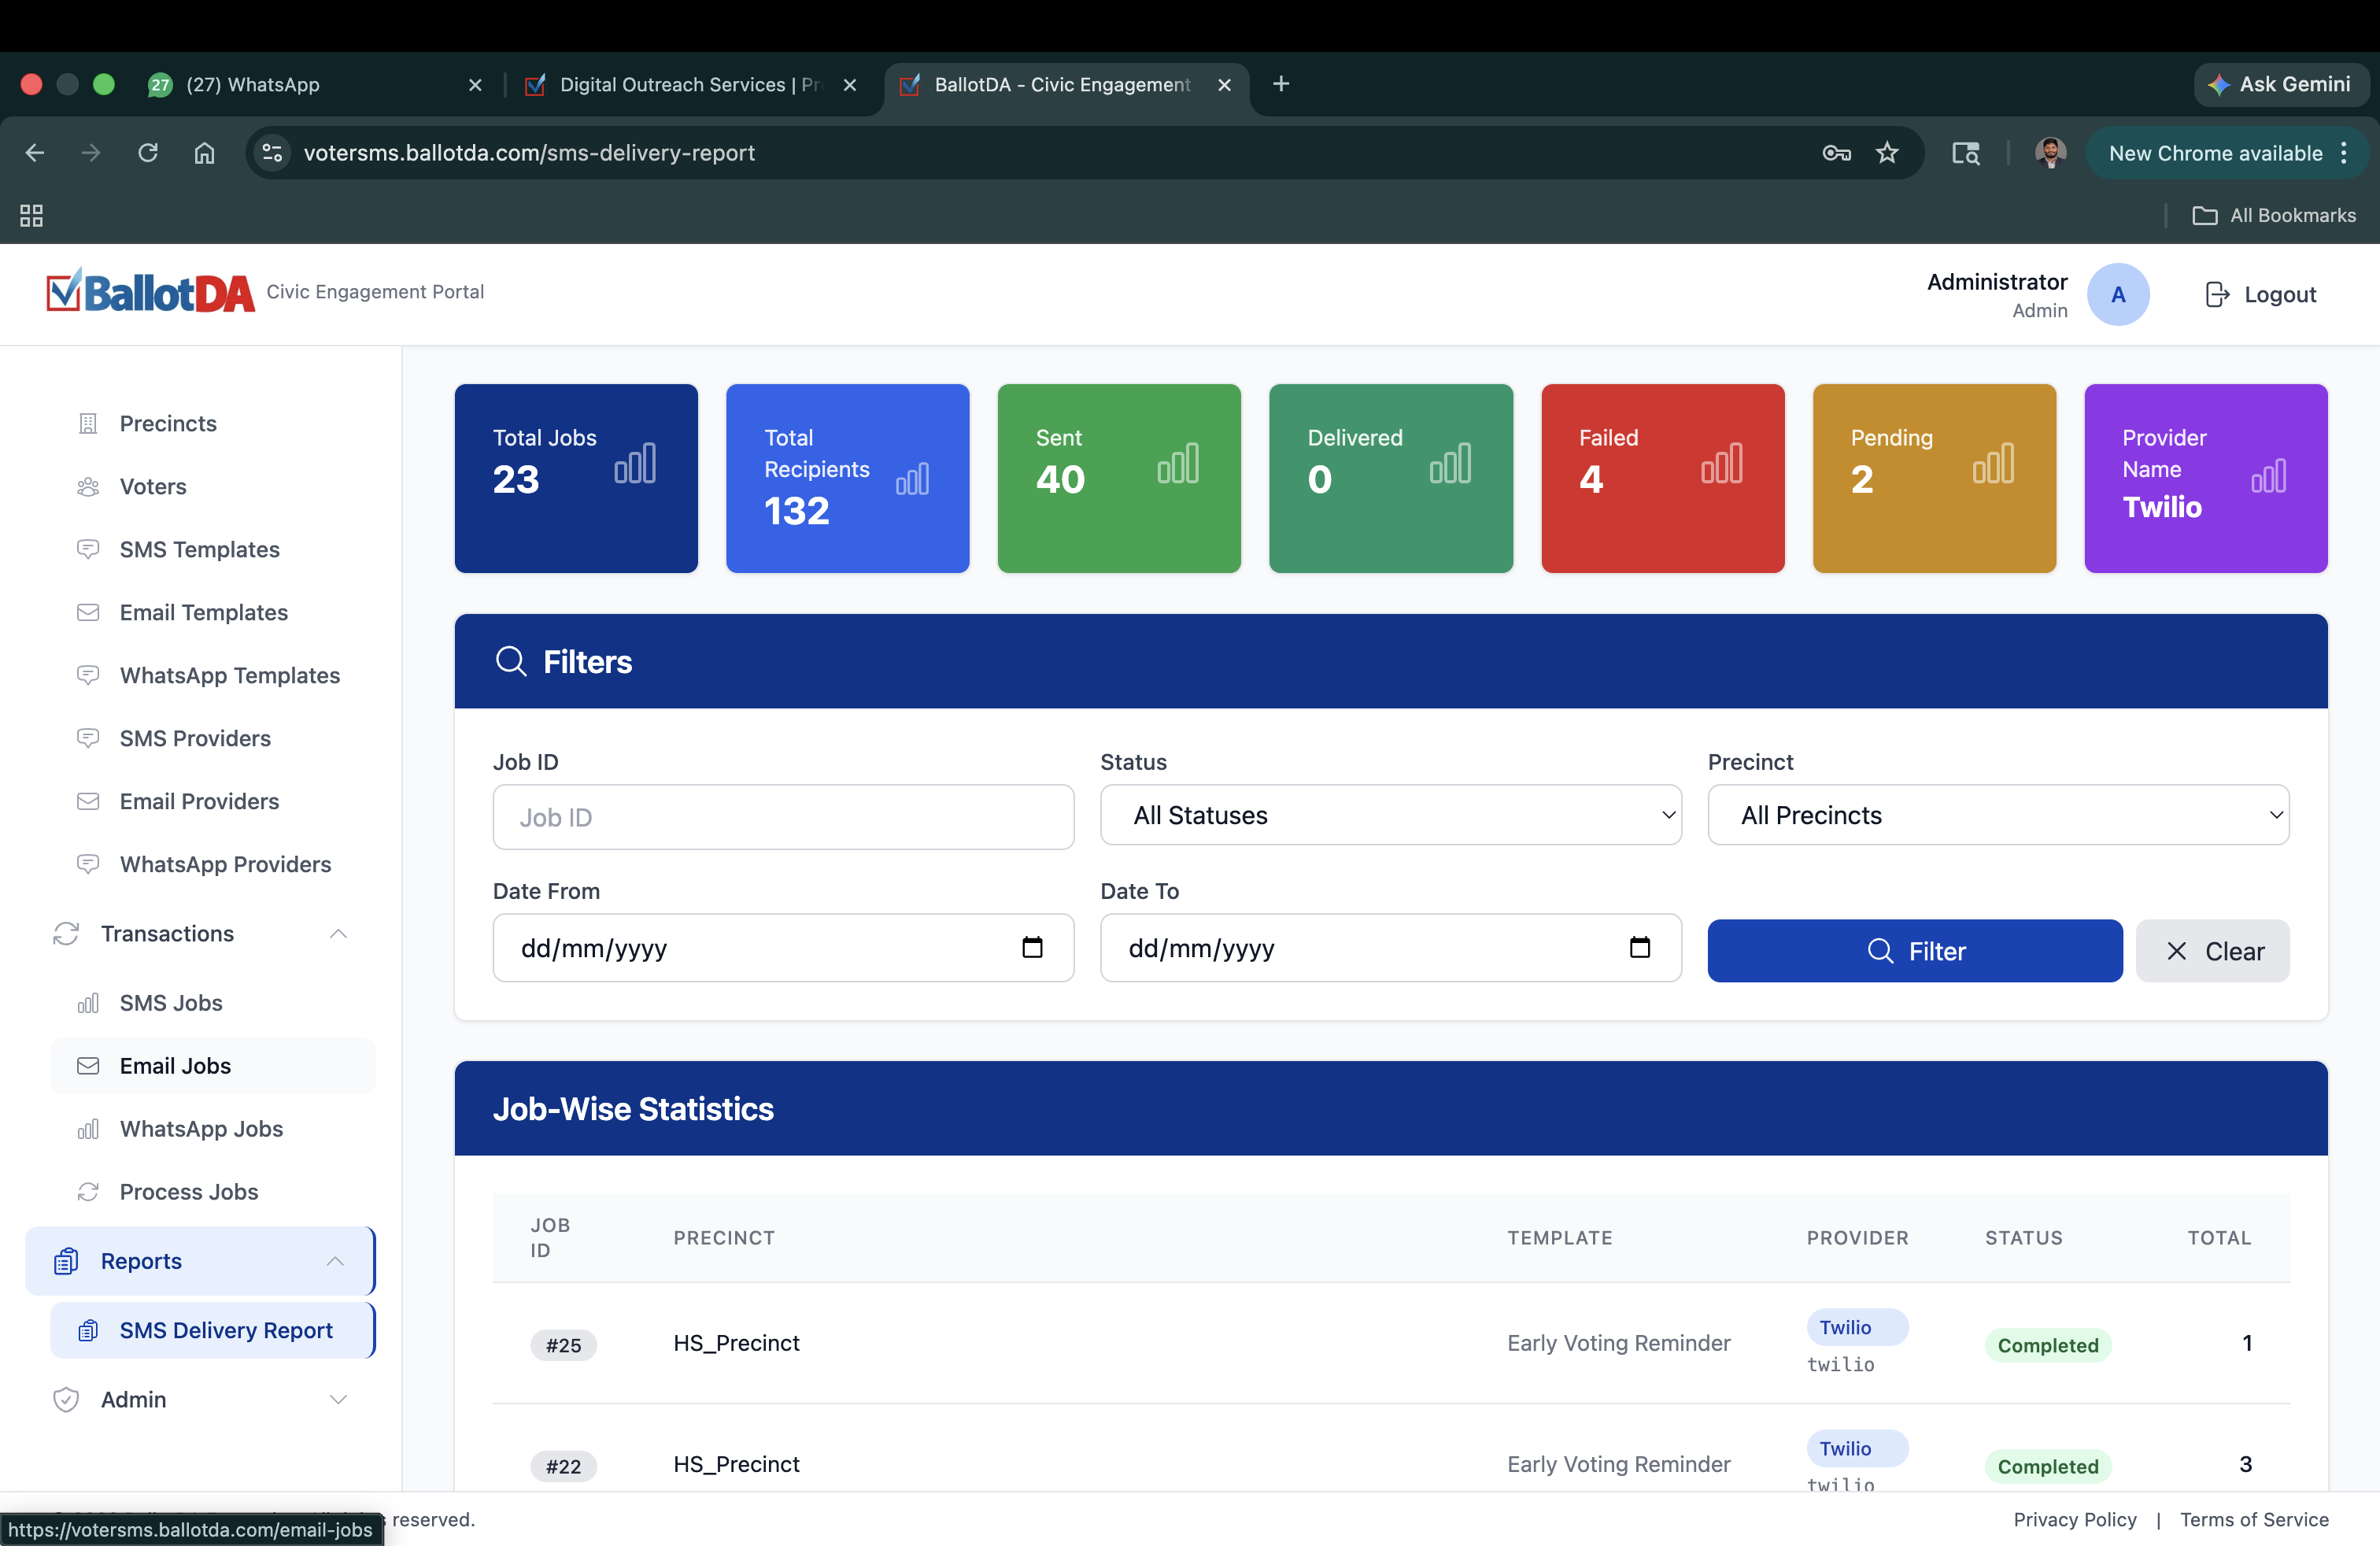Click the Clear filters button
Image resolution: width=2380 pixels, height=1546 pixels.
(2212, 951)
